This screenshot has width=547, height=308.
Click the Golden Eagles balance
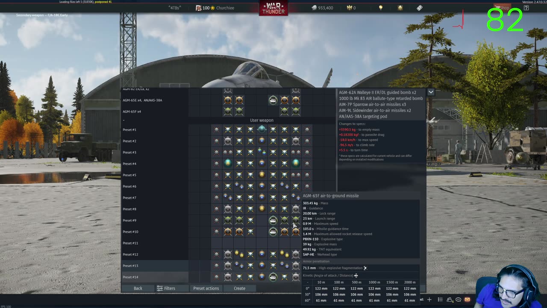click(351, 8)
